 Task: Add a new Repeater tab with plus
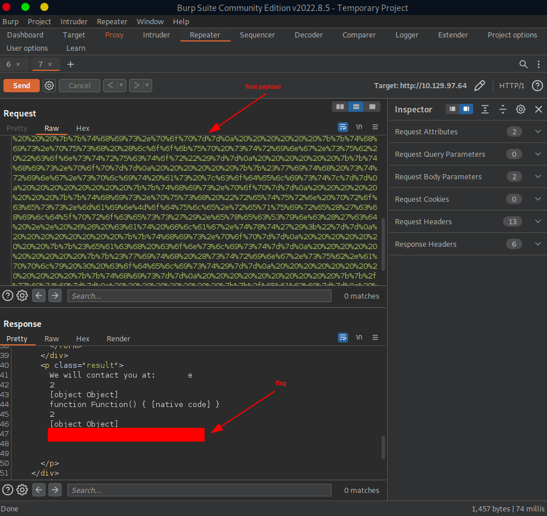click(70, 64)
